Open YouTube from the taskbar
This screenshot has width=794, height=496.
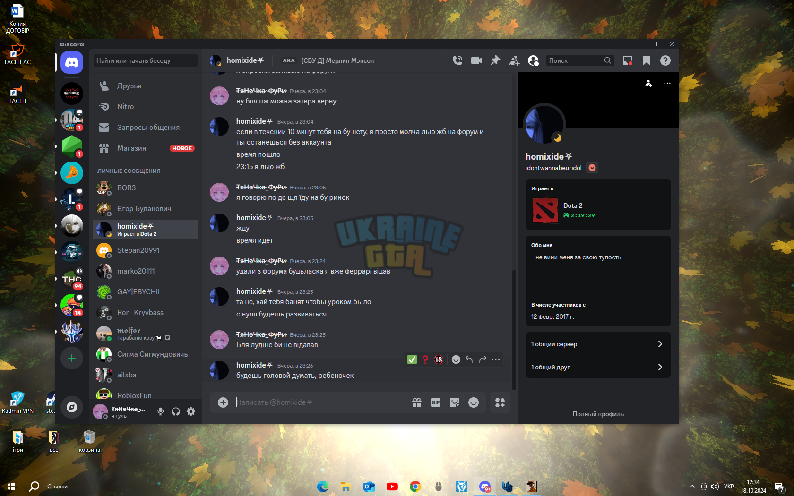pos(392,487)
